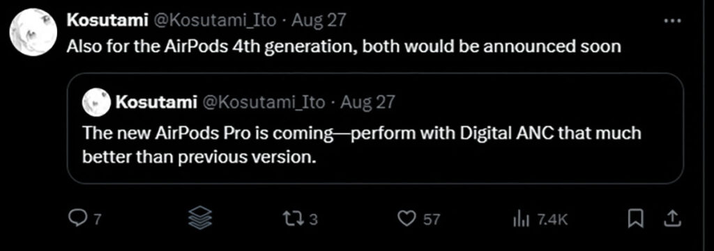
Task: Open the small avatar in quoted tweet
Action: pyautogui.click(x=96, y=103)
